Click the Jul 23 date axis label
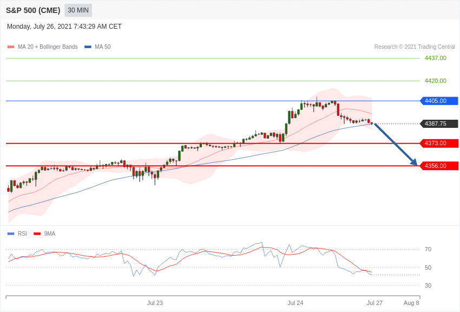This screenshot has height=312, width=460. click(155, 303)
